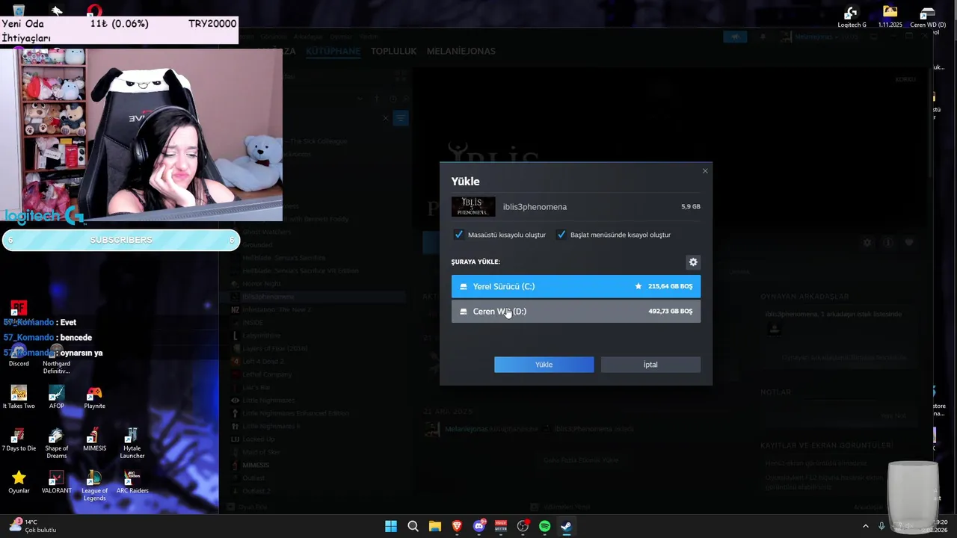This screenshot has height=538, width=957.
Task: Switch to TOPLULUK tab in Steam
Action: pyautogui.click(x=393, y=51)
